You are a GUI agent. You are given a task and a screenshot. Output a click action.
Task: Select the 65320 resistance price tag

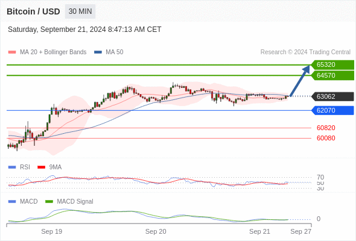(332, 64)
